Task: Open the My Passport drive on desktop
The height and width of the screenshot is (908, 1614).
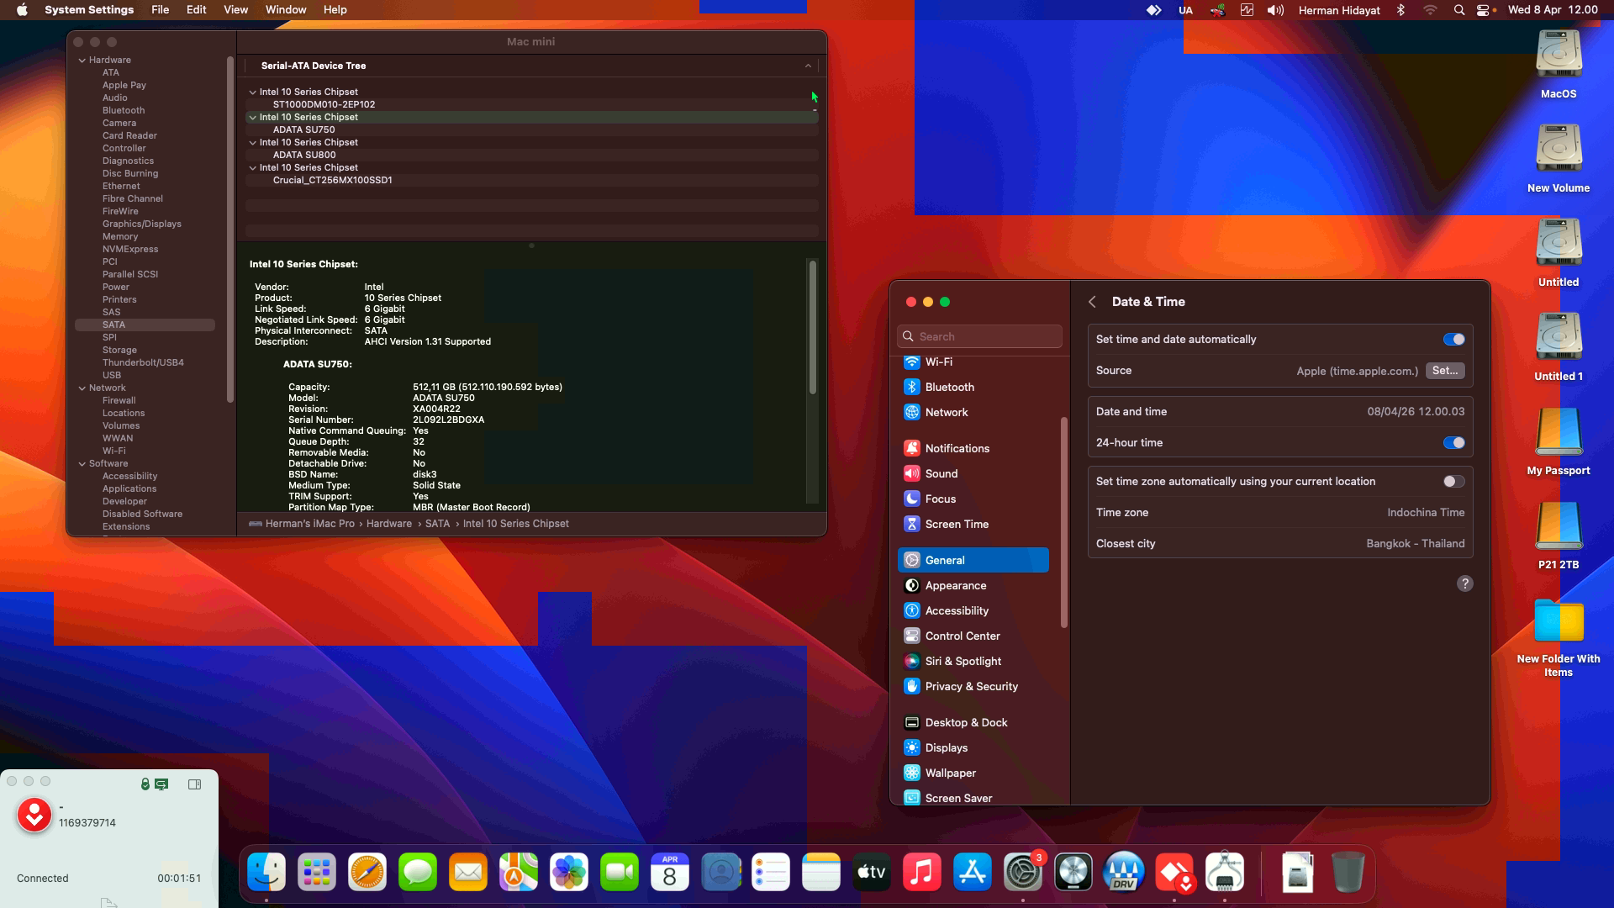Action: coord(1559,441)
